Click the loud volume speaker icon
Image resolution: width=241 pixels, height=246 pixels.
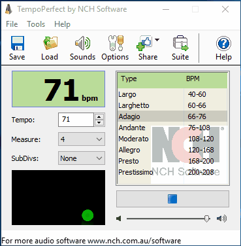[222, 219]
